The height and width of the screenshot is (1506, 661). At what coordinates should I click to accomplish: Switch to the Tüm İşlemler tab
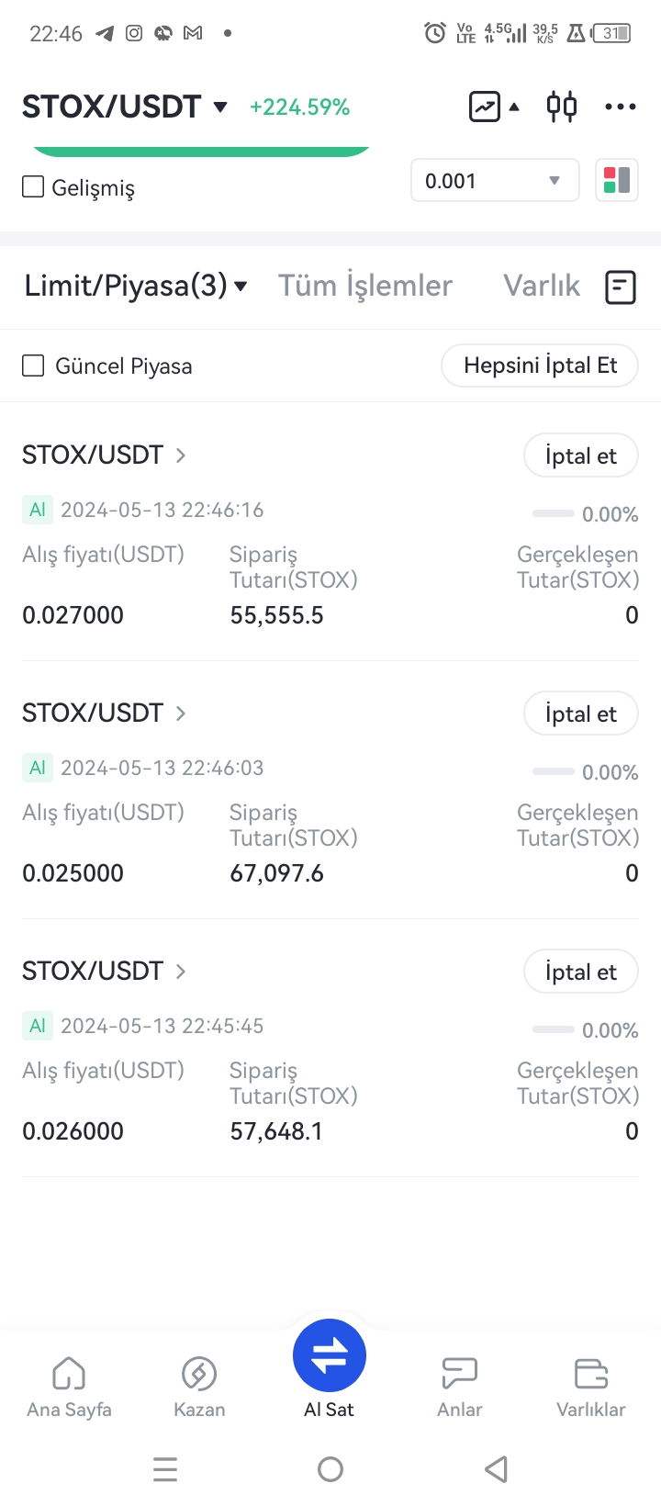coord(365,286)
